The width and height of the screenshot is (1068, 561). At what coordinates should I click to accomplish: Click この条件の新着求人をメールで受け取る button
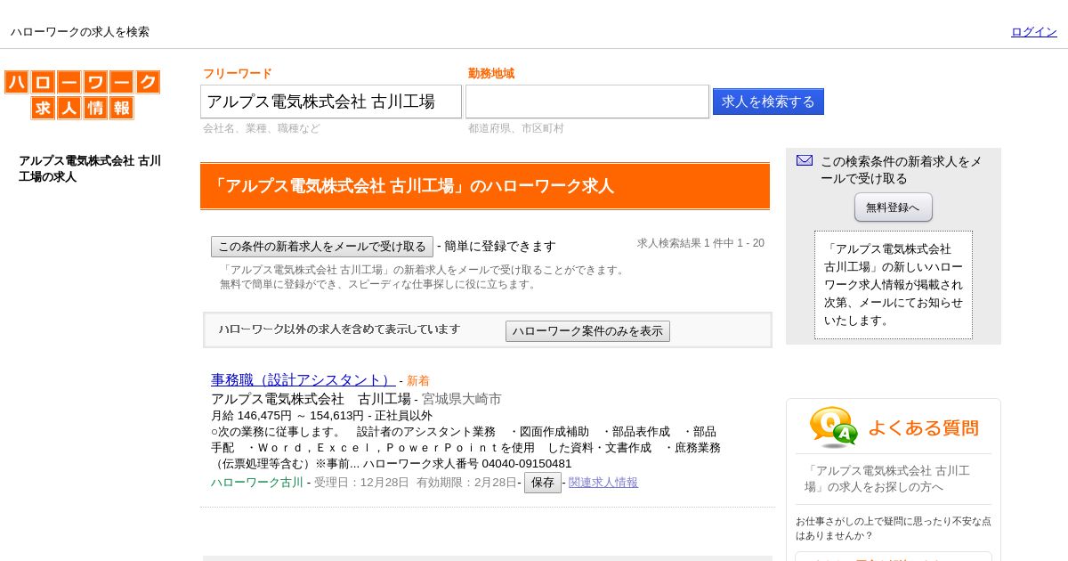tap(322, 247)
